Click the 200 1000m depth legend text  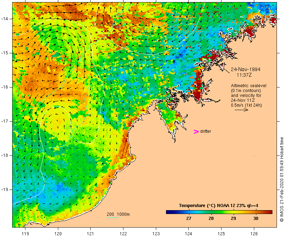118,214
